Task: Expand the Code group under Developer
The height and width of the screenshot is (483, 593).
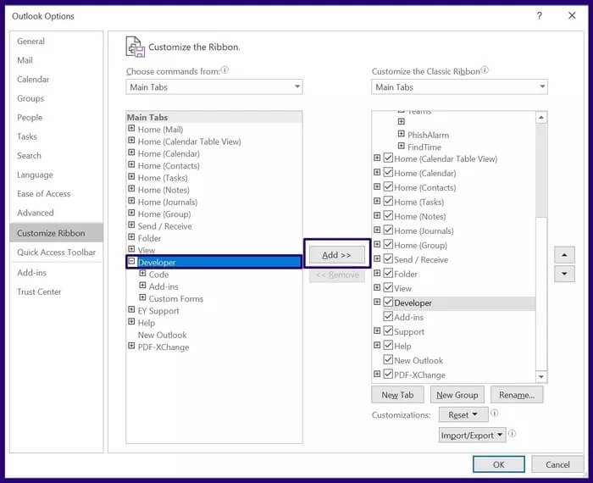Action: tap(142, 275)
